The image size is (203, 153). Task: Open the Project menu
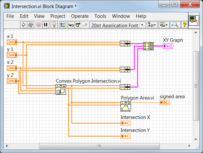(58, 16)
